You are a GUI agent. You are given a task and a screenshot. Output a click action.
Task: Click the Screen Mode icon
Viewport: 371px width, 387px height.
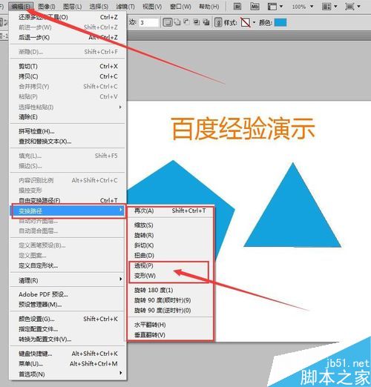point(349,7)
